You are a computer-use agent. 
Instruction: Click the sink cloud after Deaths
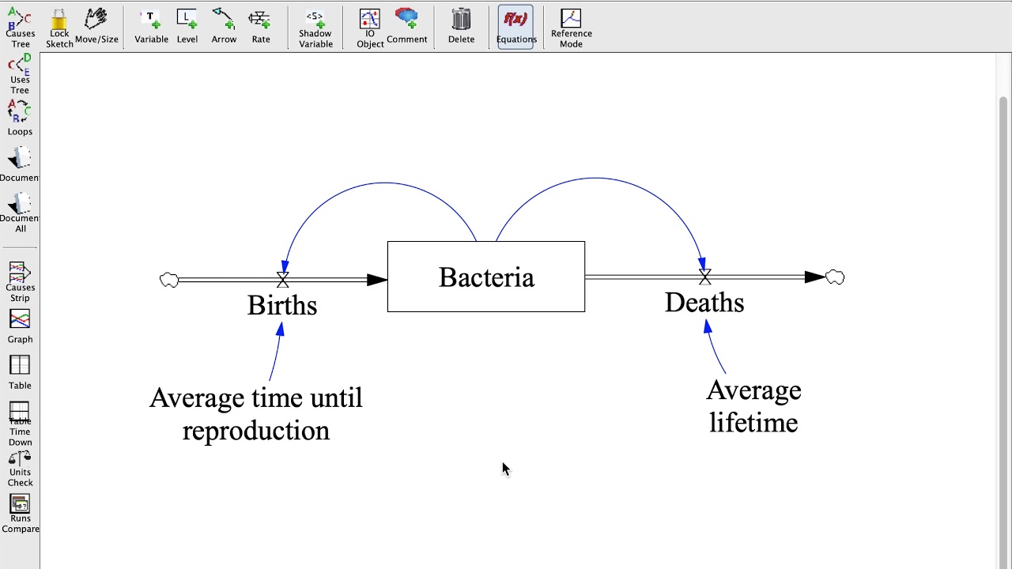pos(835,277)
